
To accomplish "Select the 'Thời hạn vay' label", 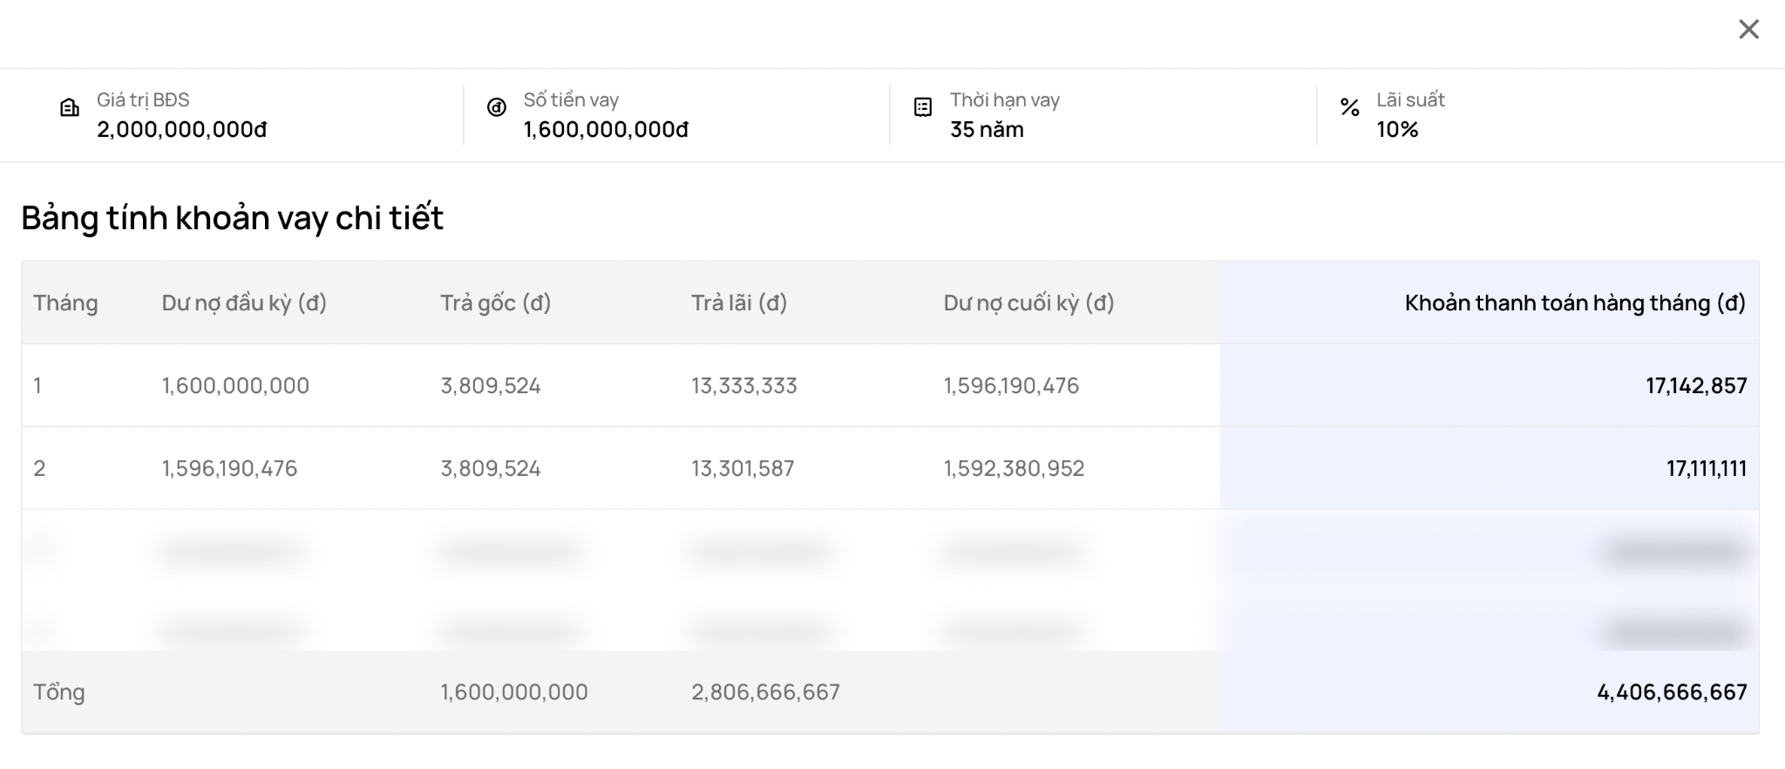I will point(1005,100).
